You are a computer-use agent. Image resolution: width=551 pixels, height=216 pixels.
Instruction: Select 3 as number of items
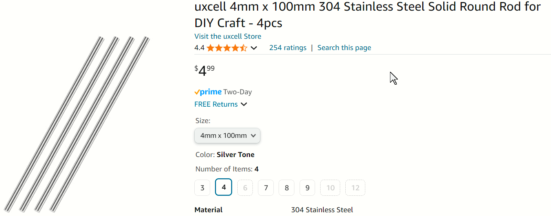(x=202, y=188)
